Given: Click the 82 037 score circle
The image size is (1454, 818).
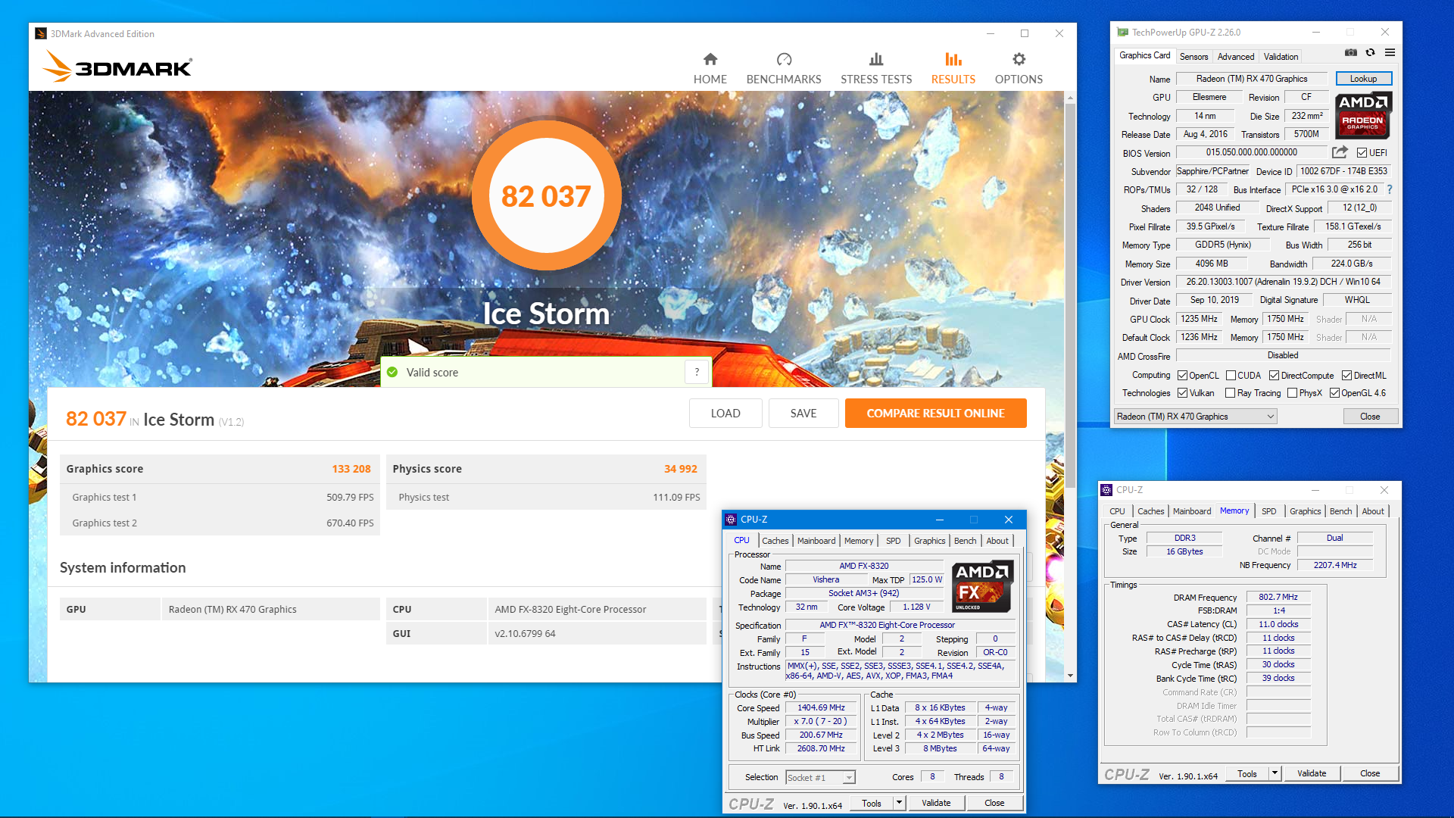Looking at the screenshot, I should point(546,195).
